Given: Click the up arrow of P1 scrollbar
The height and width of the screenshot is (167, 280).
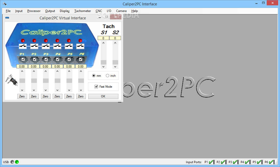Looking at the screenshot, I should pos(22,71).
